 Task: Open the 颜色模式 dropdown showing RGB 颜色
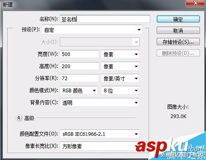79,90
